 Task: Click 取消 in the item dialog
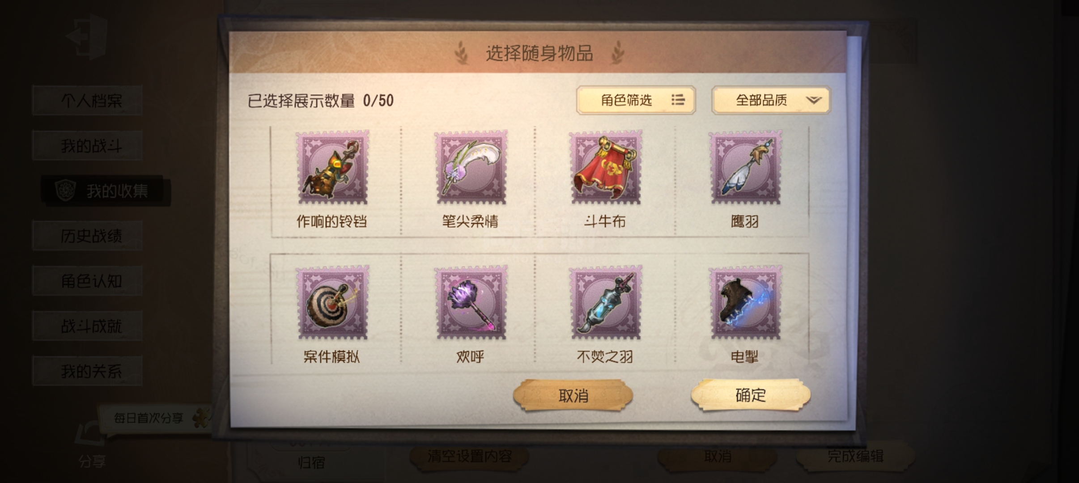[573, 395]
